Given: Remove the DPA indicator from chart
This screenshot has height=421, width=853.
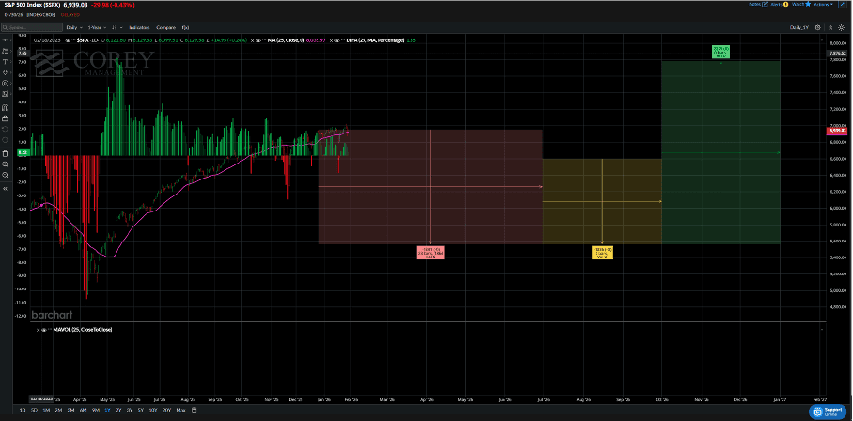Looking at the screenshot, I should pos(331,39).
